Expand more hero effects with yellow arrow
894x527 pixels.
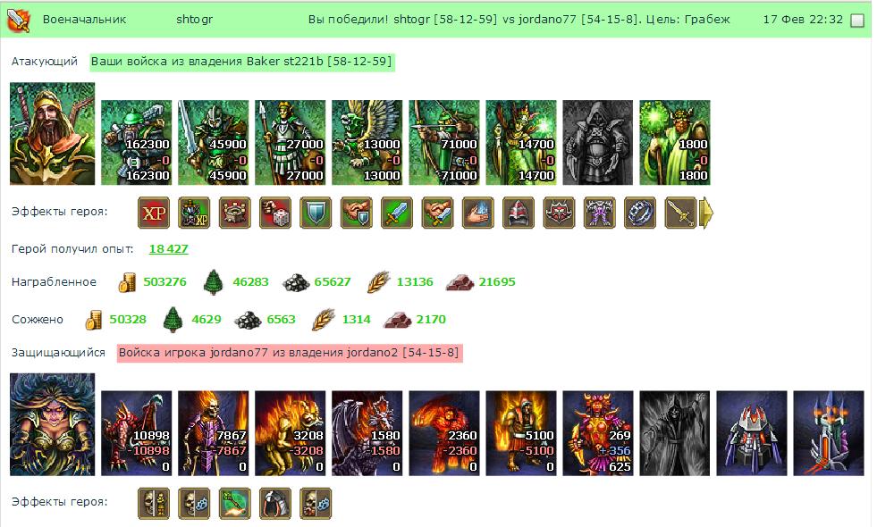pos(706,213)
